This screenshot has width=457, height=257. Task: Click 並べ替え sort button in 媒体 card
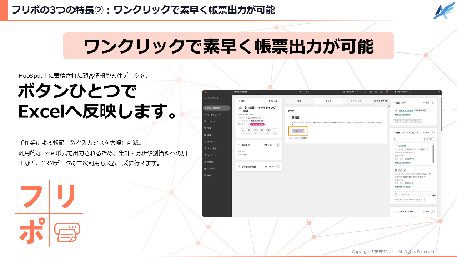pos(428,139)
